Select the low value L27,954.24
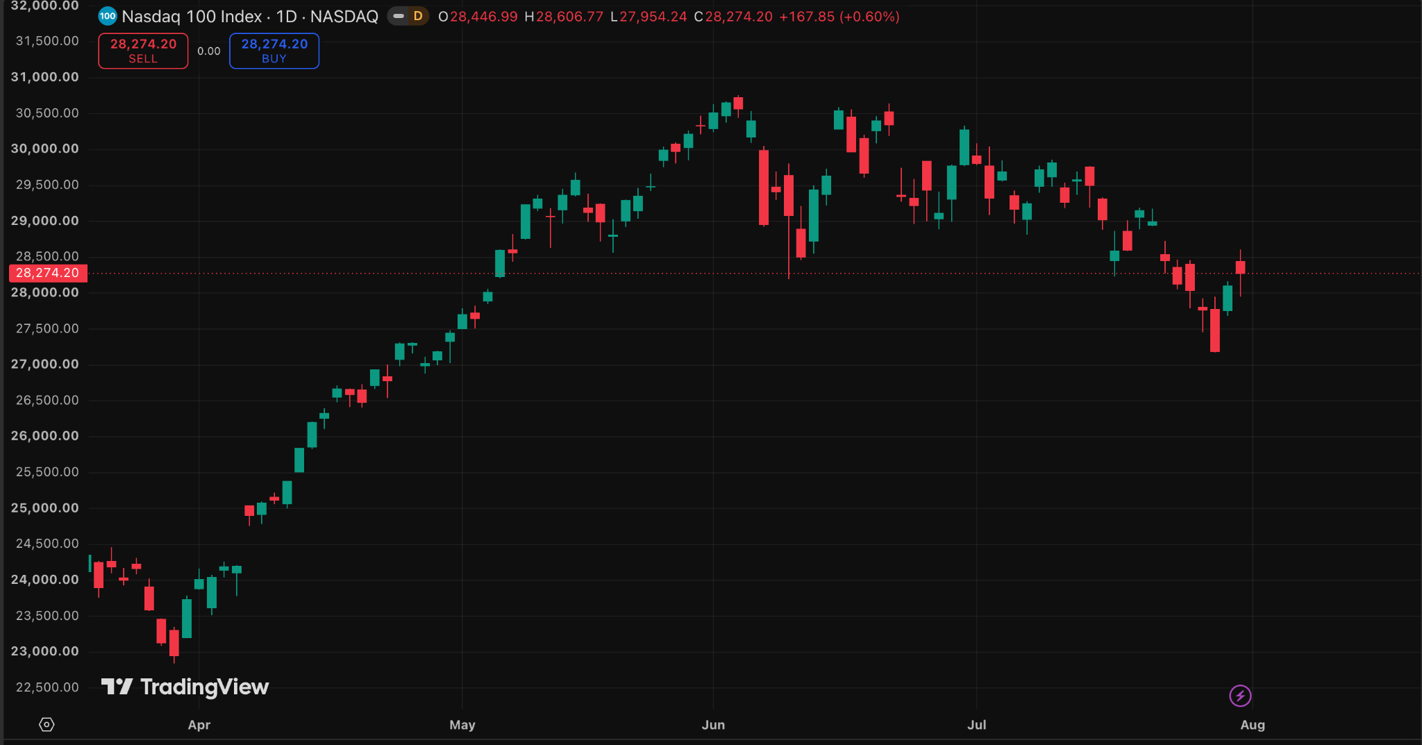1422x745 pixels. 649,16
